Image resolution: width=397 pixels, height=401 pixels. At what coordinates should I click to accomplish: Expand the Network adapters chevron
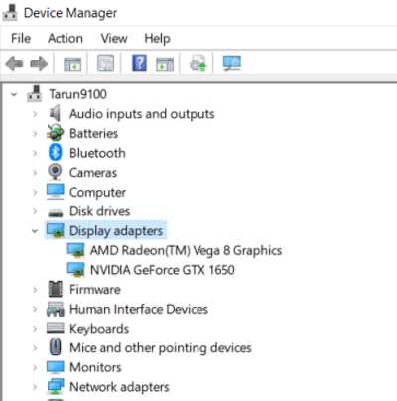(x=35, y=387)
